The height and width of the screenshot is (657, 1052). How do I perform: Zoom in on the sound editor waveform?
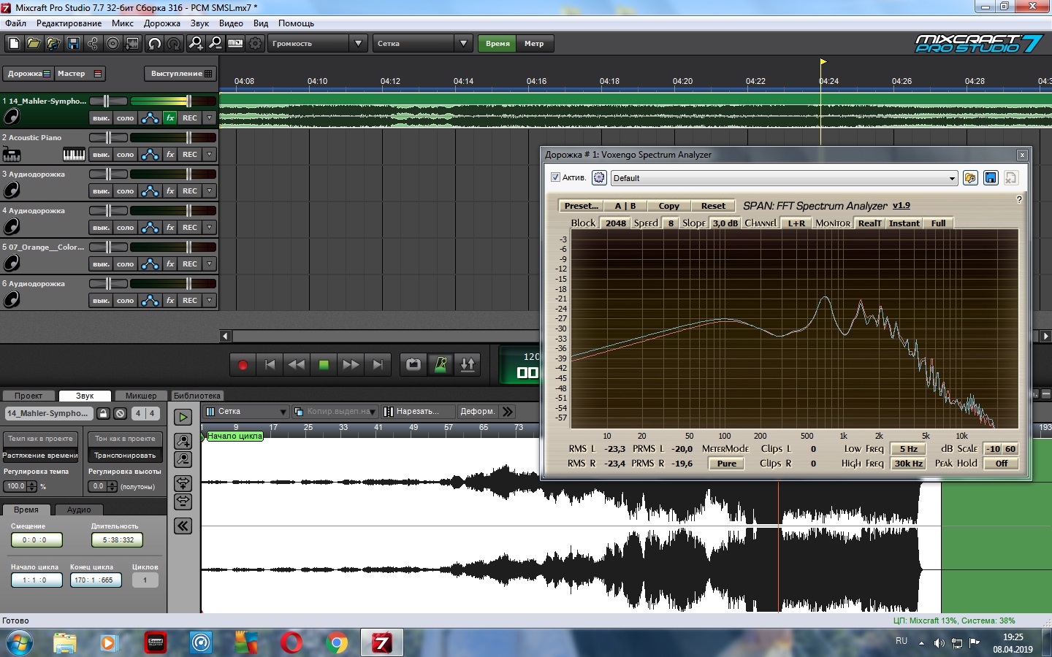pyautogui.click(x=183, y=441)
